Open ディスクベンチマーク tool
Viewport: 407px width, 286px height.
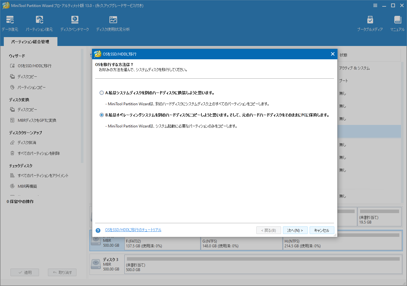coord(75,24)
